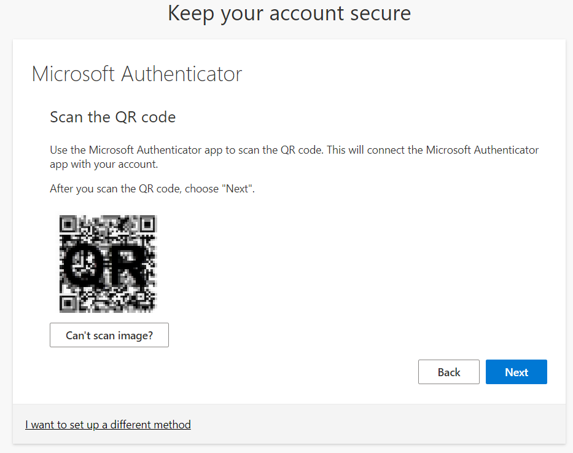Image resolution: width=573 pixels, height=453 pixels.
Task: Choose "I want to set up a different method"
Action: click(x=108, y=425)
